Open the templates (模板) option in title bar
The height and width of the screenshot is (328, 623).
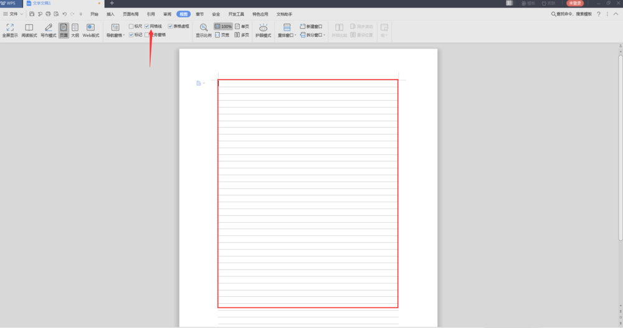point(528,3)
